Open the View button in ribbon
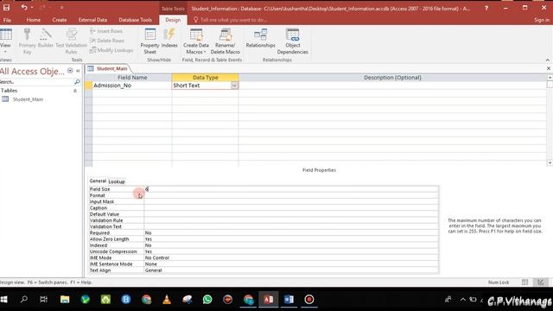The height and width of the screenshot is (311, 553). 5,41
